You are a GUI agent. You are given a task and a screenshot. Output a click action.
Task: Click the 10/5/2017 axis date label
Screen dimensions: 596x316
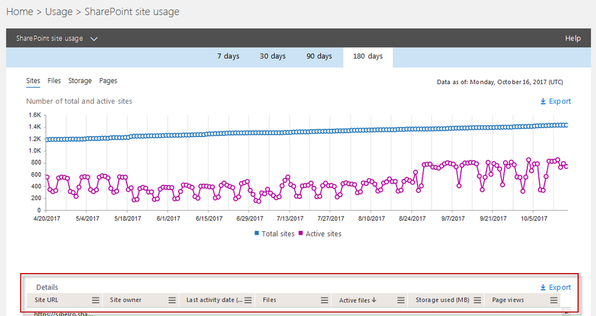pos(534,218)
